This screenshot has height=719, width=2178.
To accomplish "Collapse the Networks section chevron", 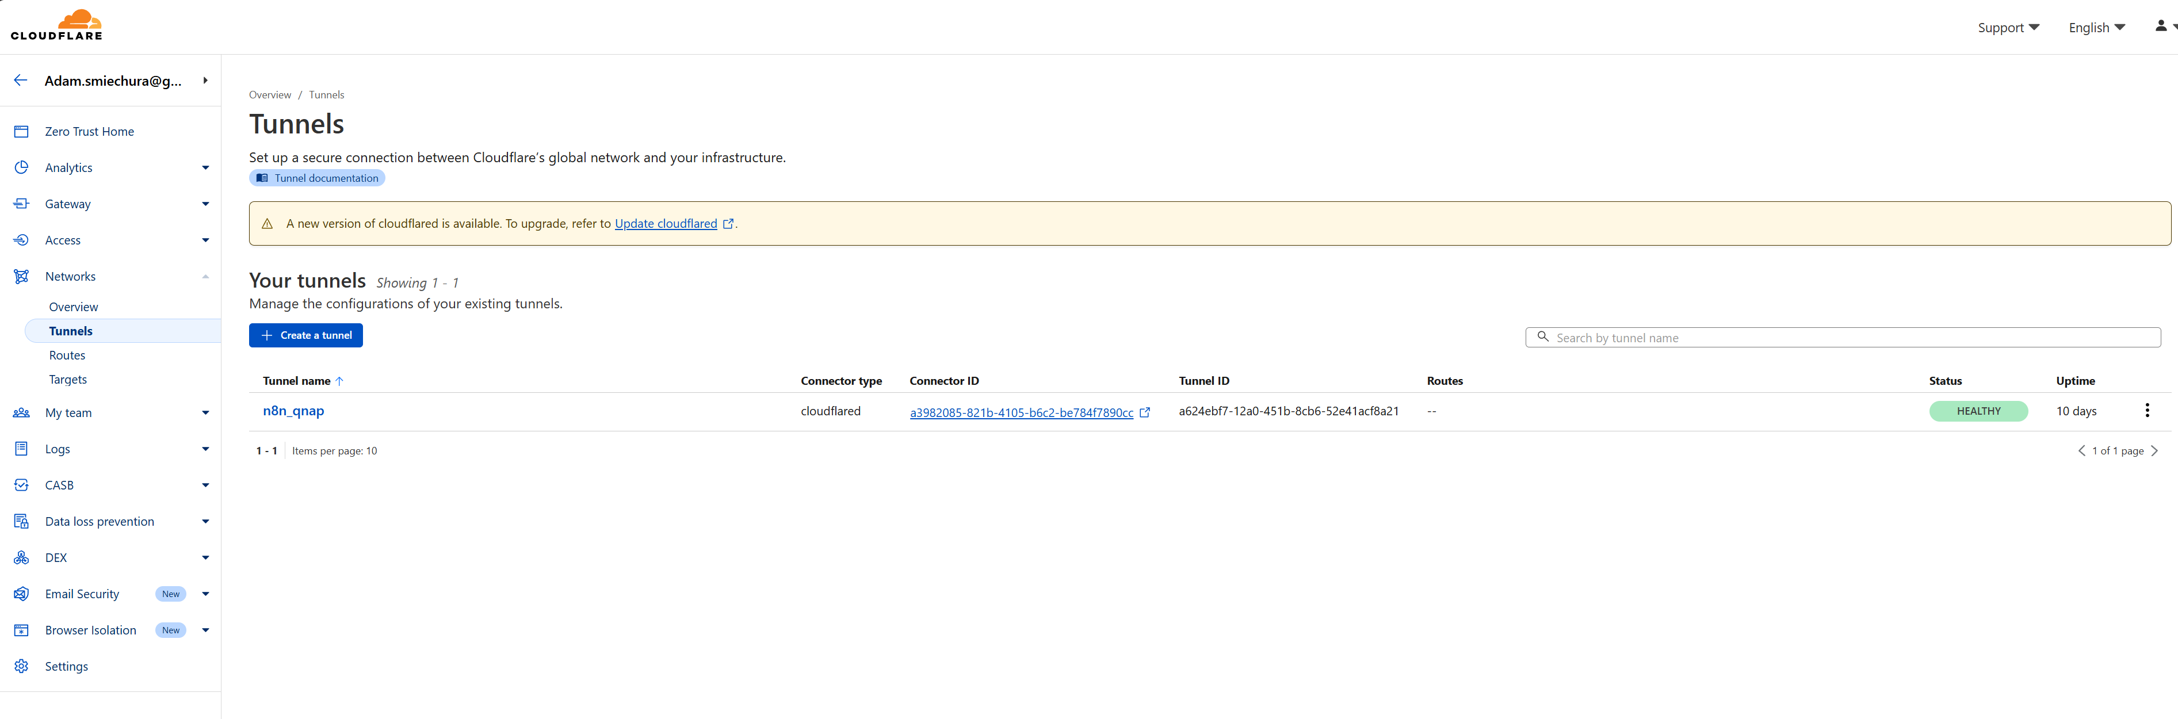I will 205,276.
